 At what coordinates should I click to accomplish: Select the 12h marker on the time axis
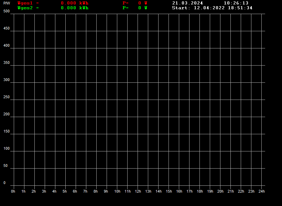click(138, 191)
